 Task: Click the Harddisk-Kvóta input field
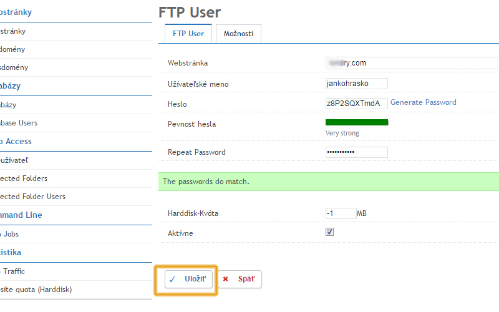click(x=341, y=213)
